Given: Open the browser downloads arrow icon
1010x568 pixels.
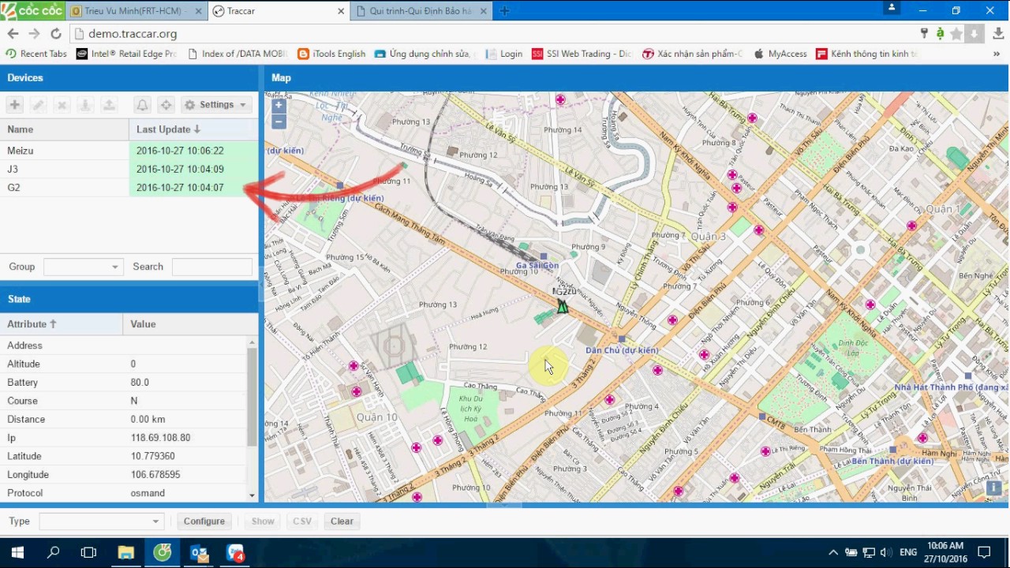Looking at the screenshot, I should (x=998, y=34).
